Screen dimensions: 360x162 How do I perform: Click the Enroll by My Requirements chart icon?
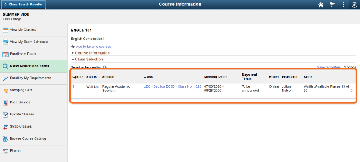pyautogui.click(x=5, y=78)
